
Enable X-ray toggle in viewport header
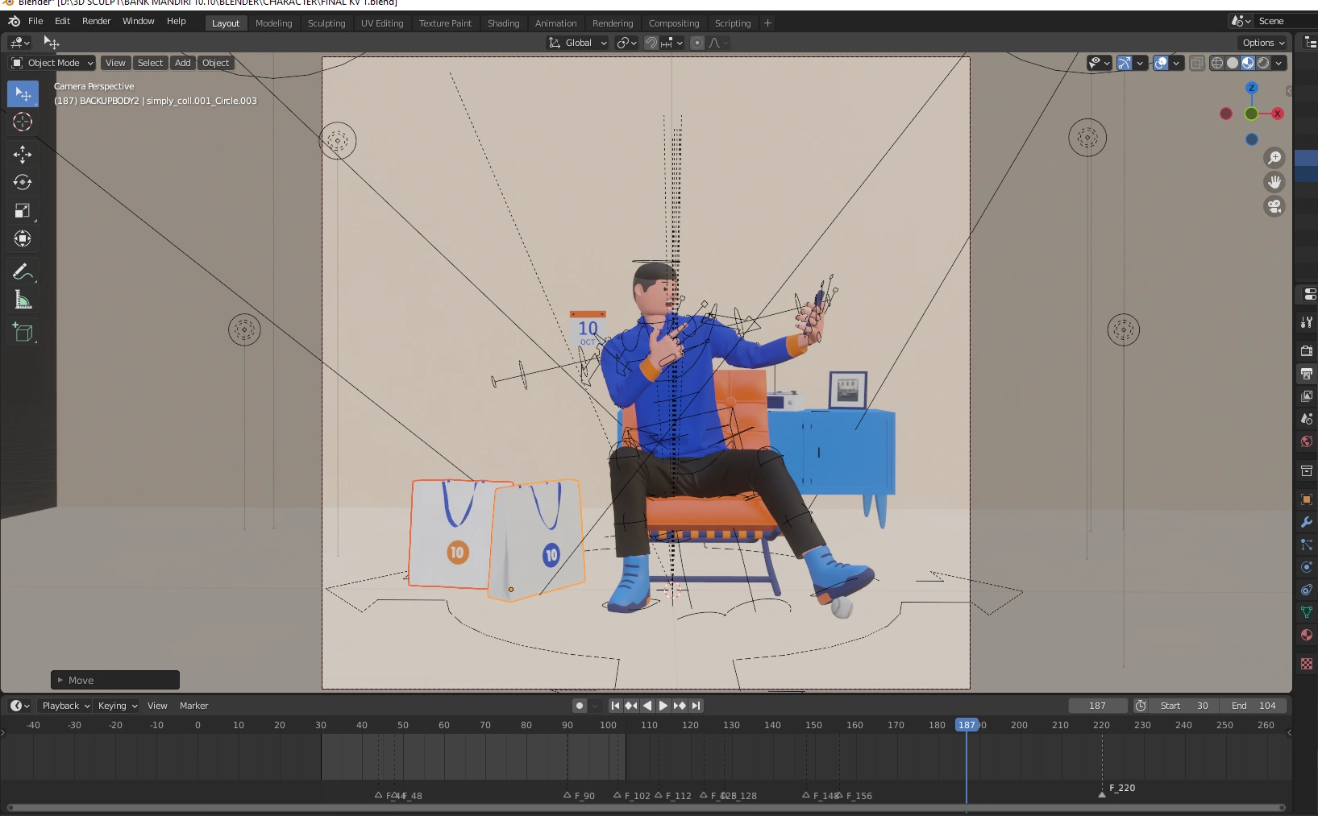tap(1197, 63)
